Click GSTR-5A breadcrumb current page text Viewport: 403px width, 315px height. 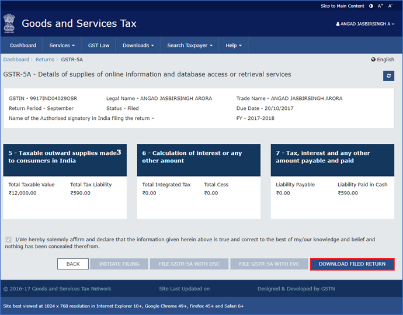click(72, 60)
